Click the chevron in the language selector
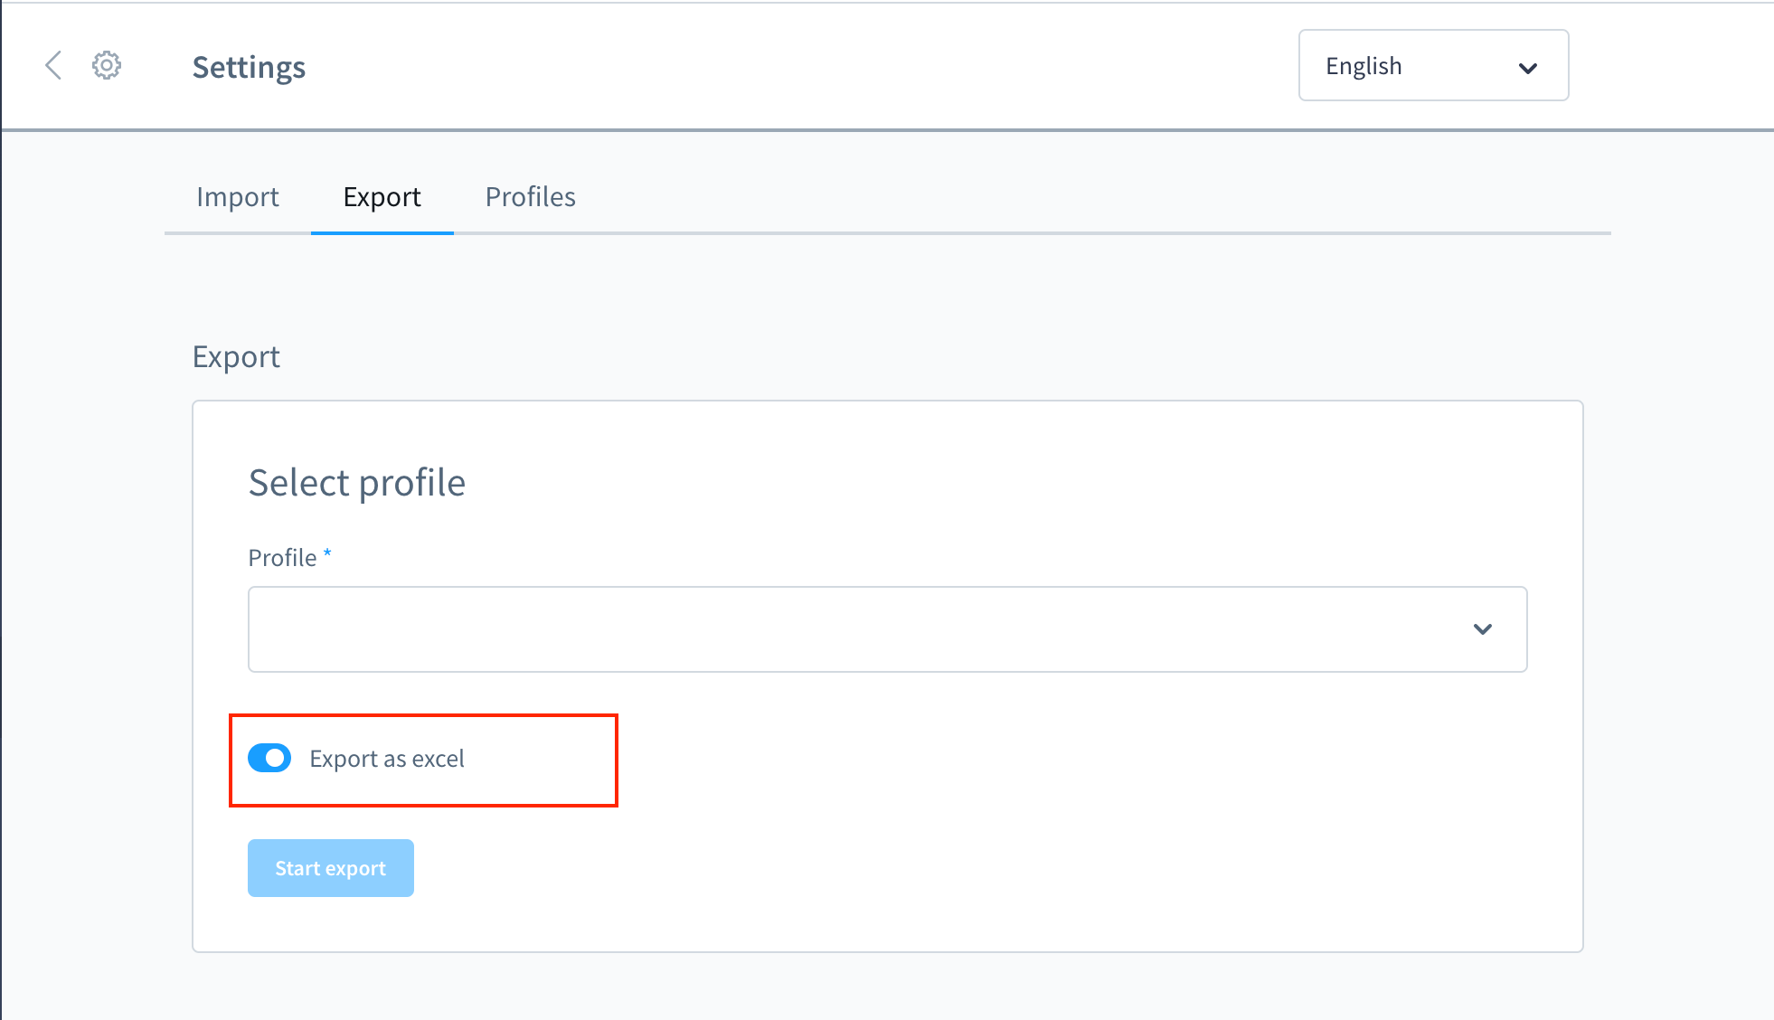Viewport: 1774px width, 1020px height. [1528, 68]
